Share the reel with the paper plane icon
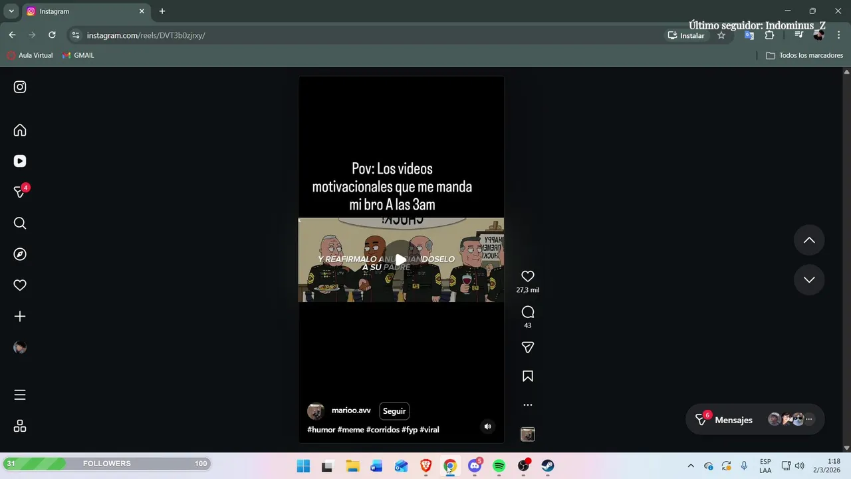This screenshot has height=479, width=851. coord(528,347)
